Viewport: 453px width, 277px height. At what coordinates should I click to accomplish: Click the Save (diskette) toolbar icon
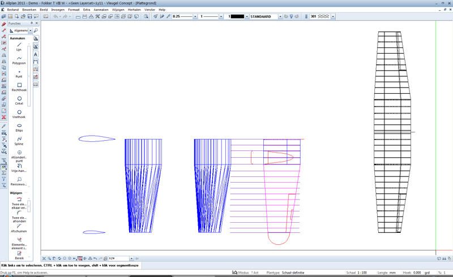point(29,16)
